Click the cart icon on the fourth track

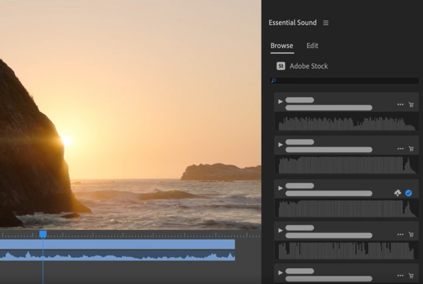(x=411, y=234)
